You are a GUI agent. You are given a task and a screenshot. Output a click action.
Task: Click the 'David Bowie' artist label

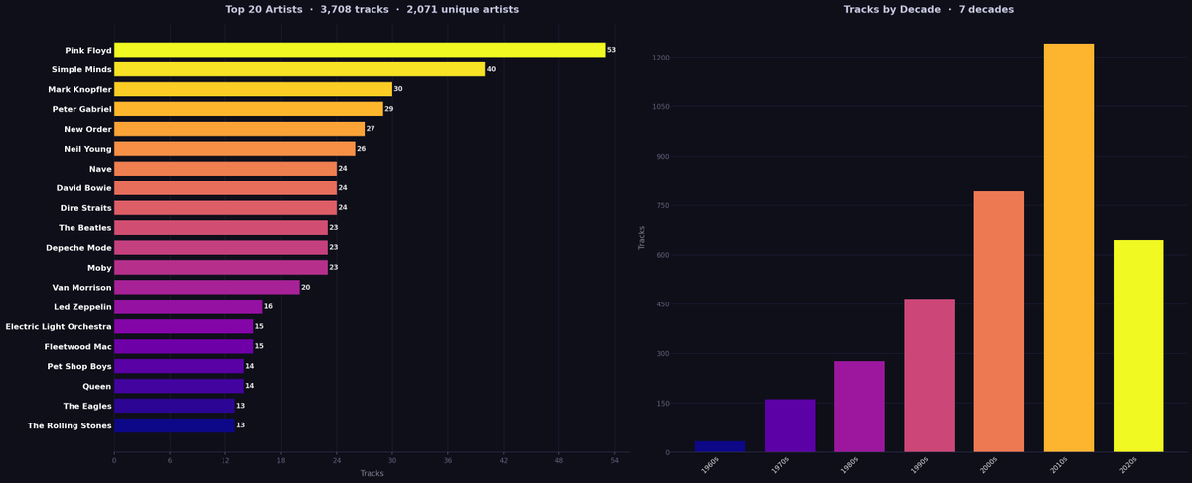point(84,188)
